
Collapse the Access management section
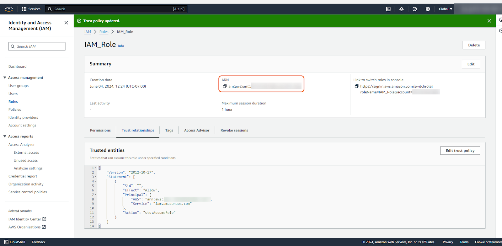5,78
